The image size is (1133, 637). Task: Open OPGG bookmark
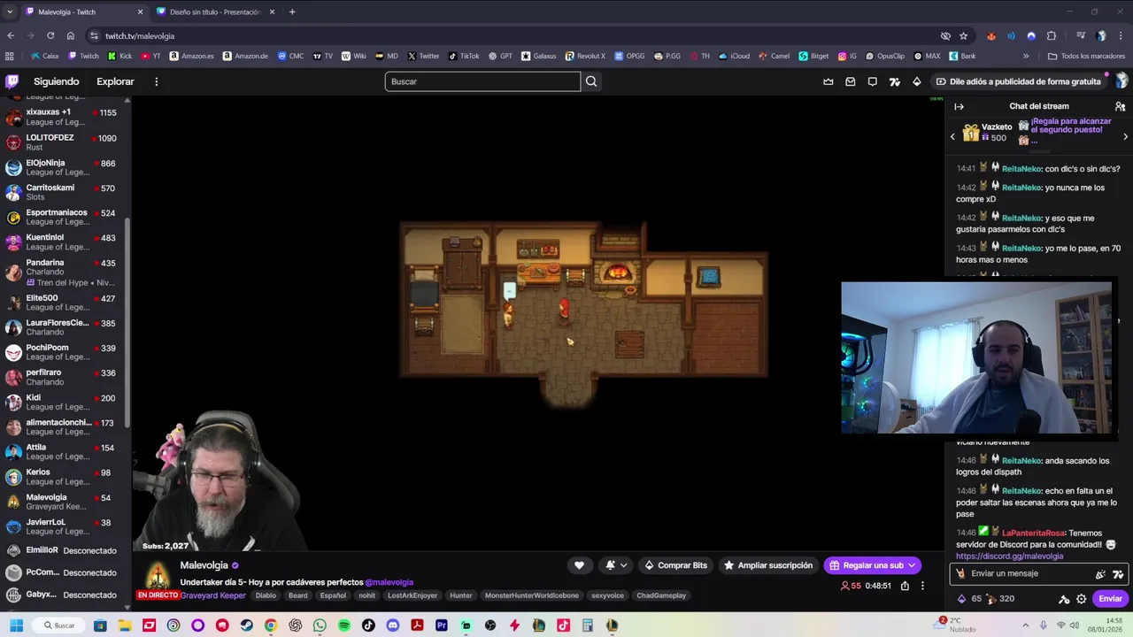tap(629, 56)
